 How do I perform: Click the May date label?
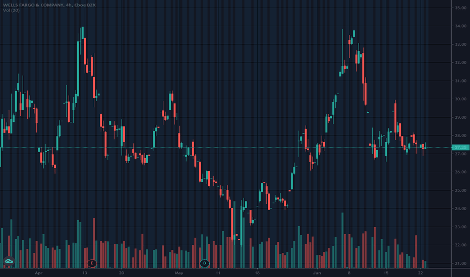click(x=179, y=273)
